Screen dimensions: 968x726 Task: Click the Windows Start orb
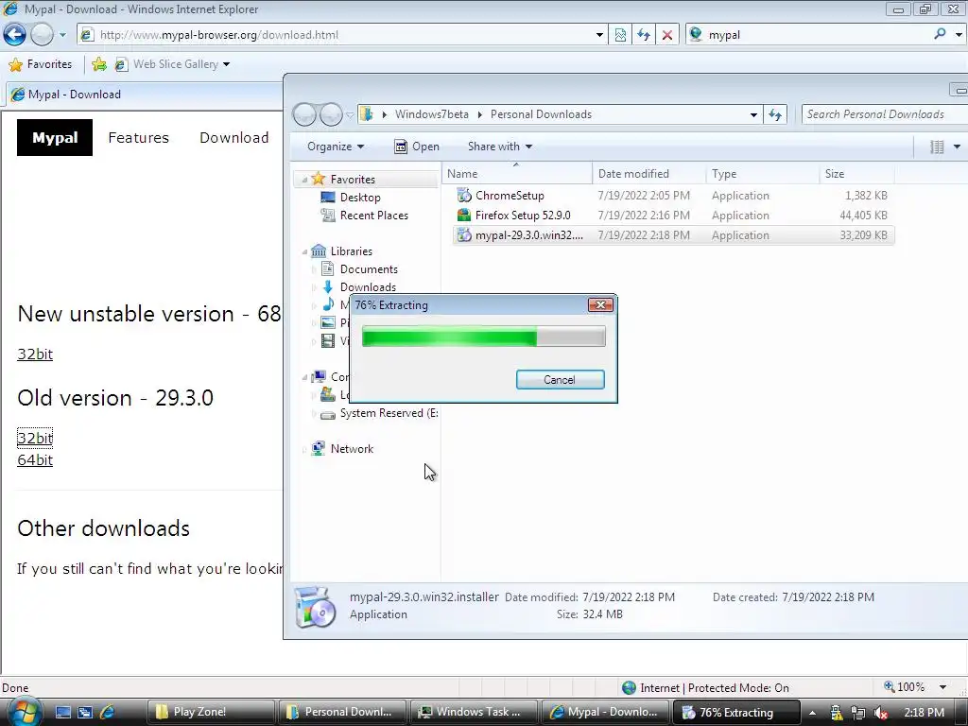[24, 712]
